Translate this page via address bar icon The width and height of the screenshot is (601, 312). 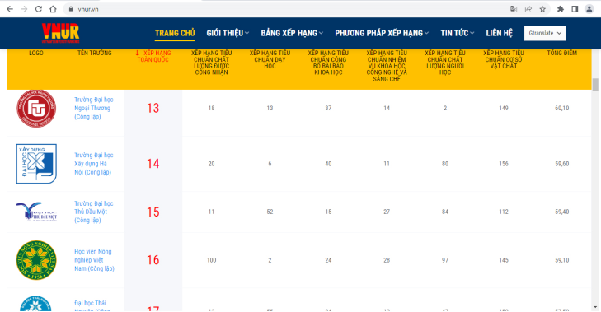coord(514,9)
